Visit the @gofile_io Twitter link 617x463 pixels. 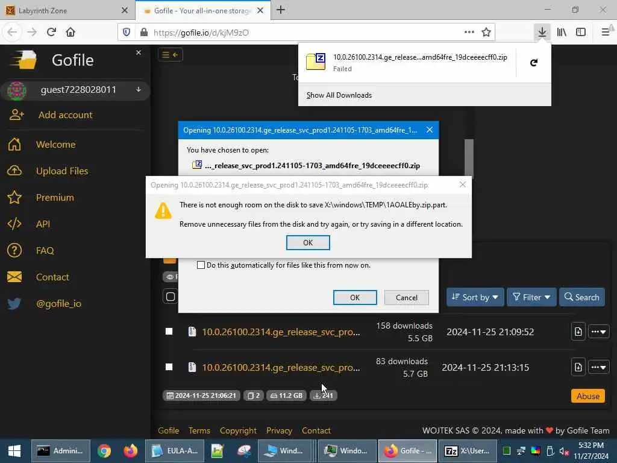point(58,304)
